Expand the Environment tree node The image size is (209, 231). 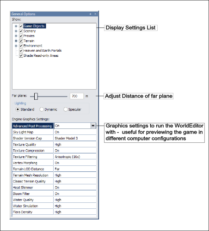16,46
